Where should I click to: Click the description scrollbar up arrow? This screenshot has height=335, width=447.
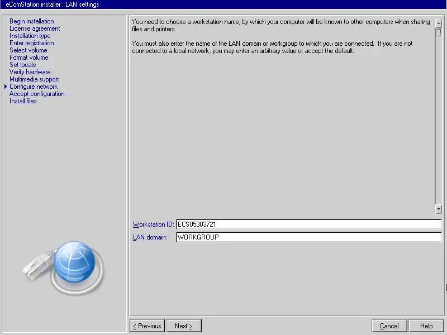[439, 23]
